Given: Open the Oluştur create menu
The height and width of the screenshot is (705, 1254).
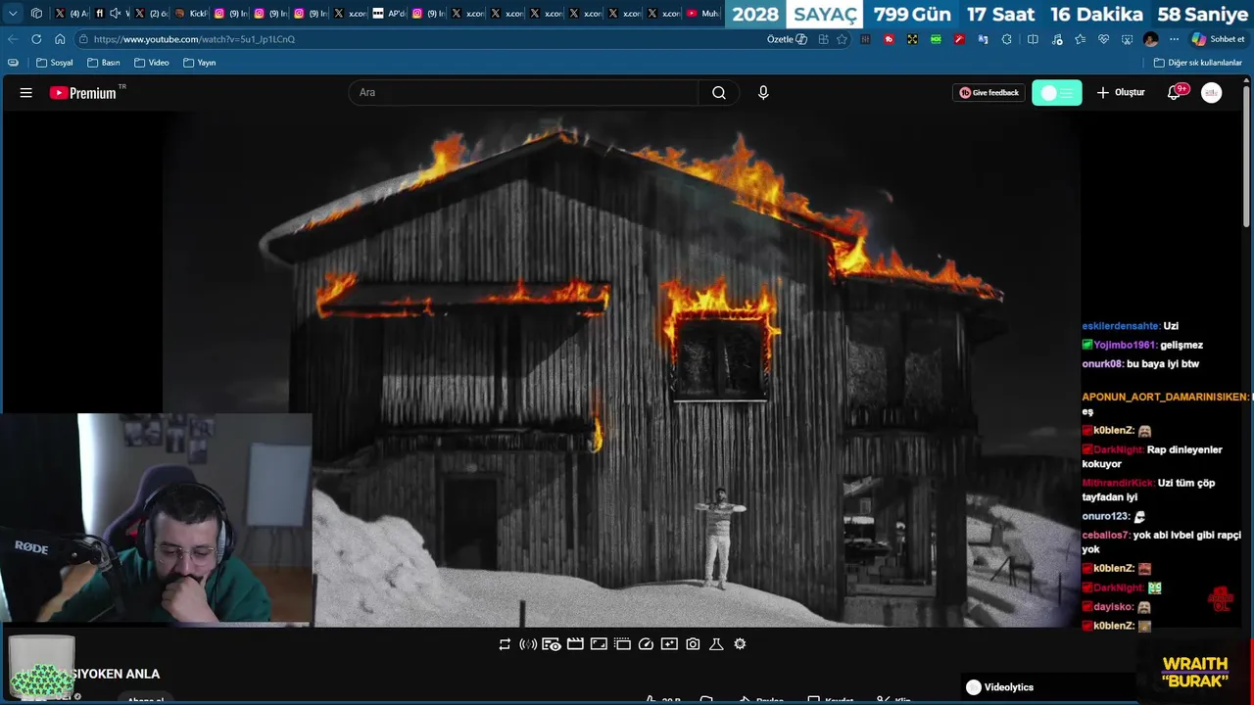Looking at the screenshot, I should (1121, 93).
